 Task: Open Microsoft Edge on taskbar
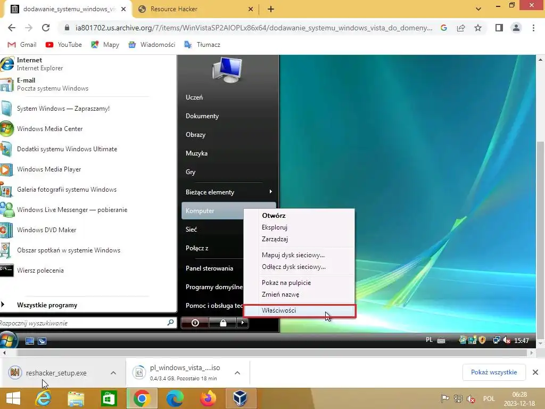pyautogui.click(x=175, y=398)
